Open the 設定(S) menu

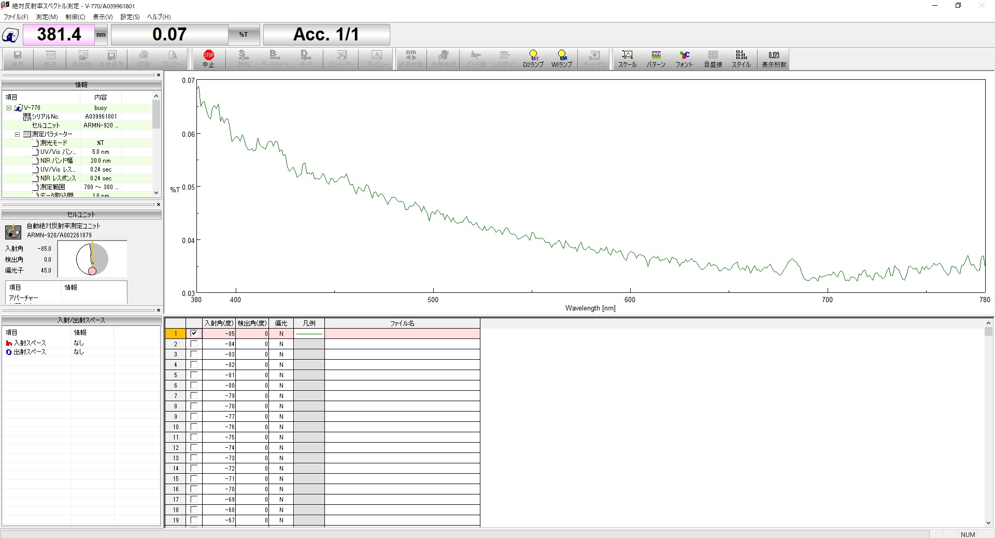pyautogui.click(x=130, y=17)
